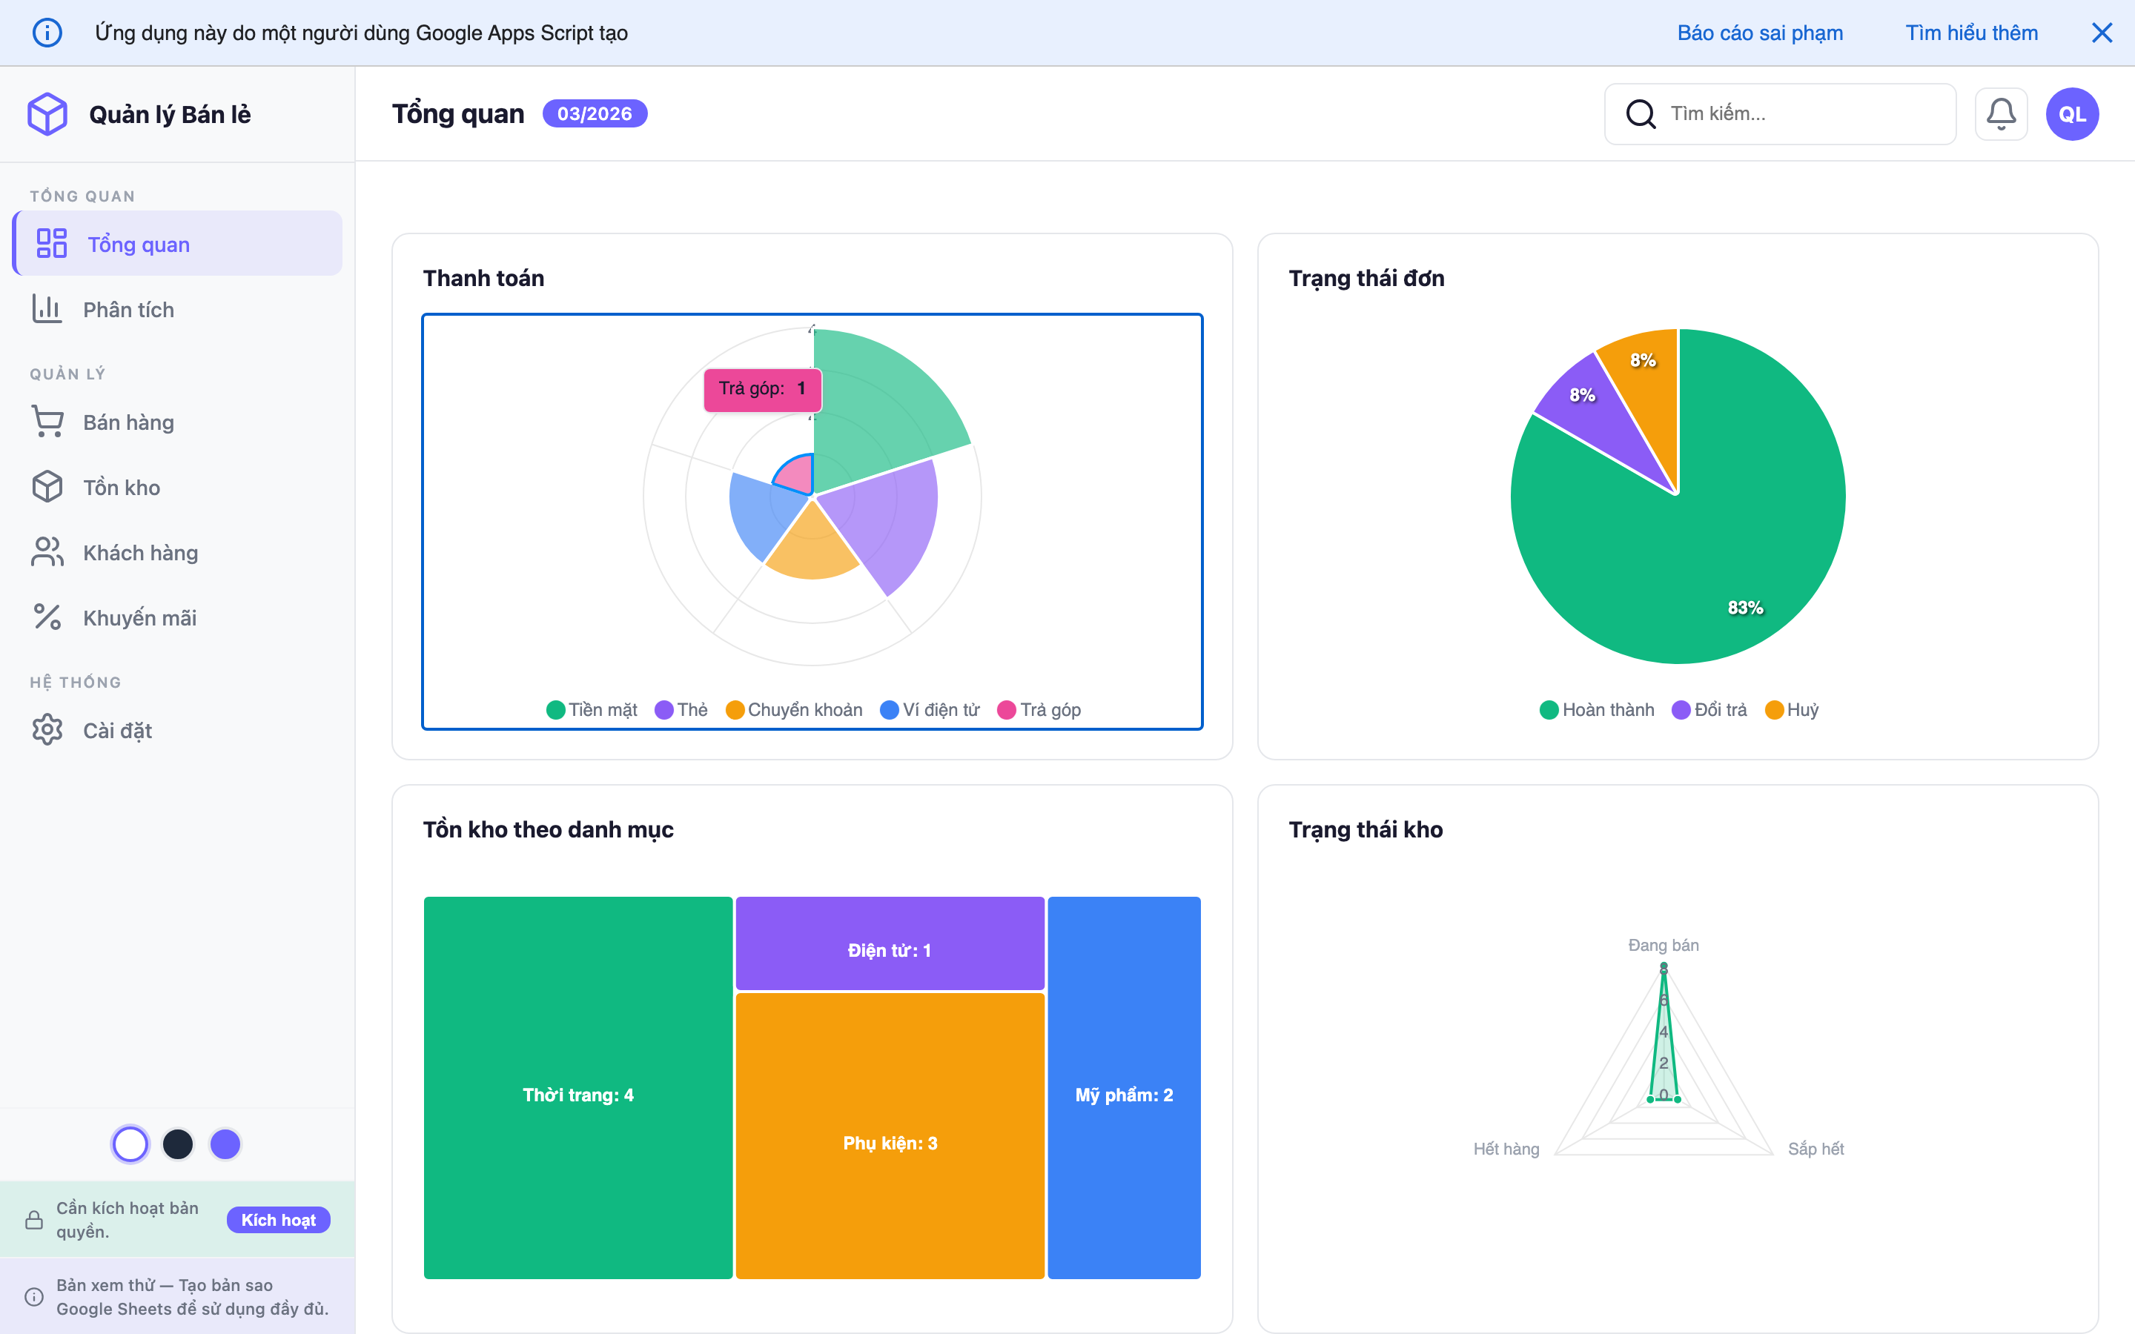Image resolution: width=2135 pixels, height=1334 pixels.
Task: Open the gear icon for Cài đặt
Action: [x=47, y=730]
